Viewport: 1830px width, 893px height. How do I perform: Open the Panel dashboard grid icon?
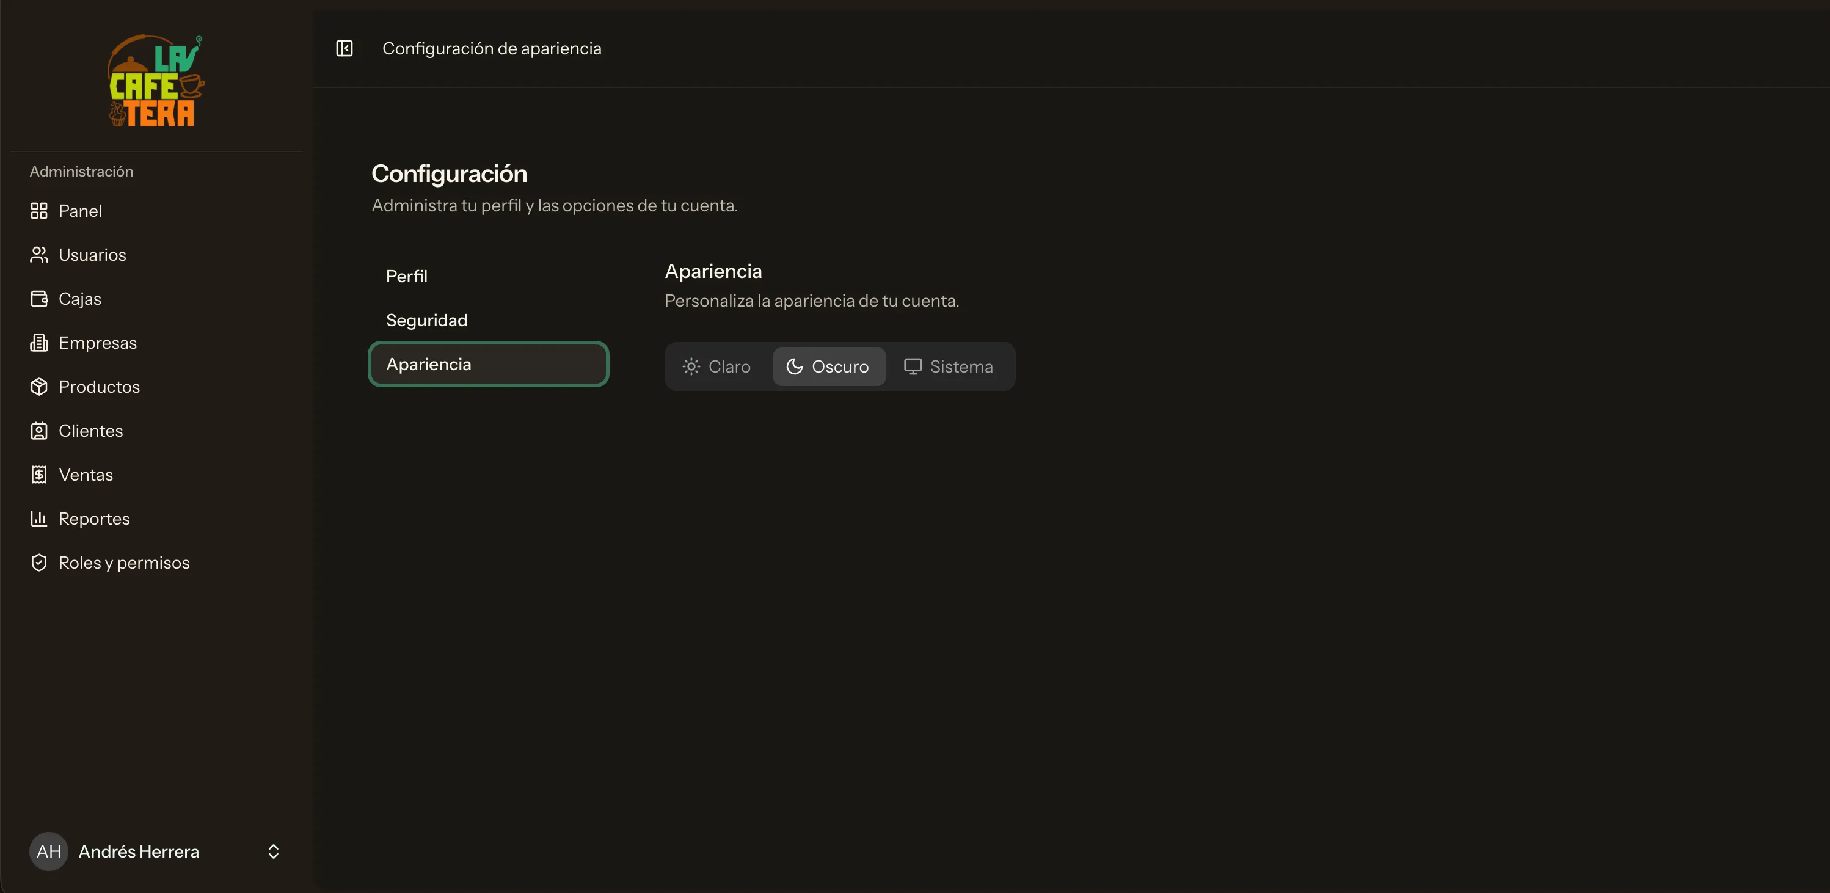(39, 211)
